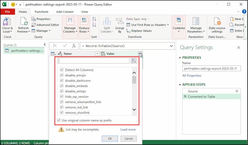Uncheck remove_rsd_link column
248x145 pixels.
[62, 107]
